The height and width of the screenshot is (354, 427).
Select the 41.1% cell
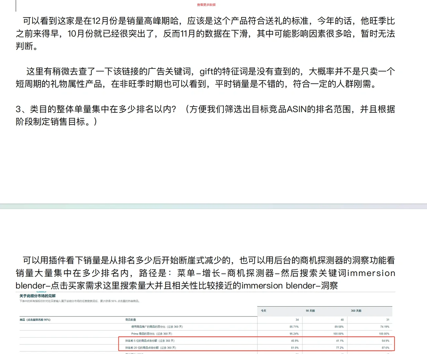coord(340,341)
